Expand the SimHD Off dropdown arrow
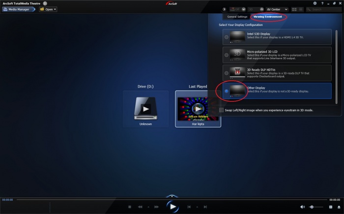The image size is (344, 214). pyautogui.click(x=244, y=9)
